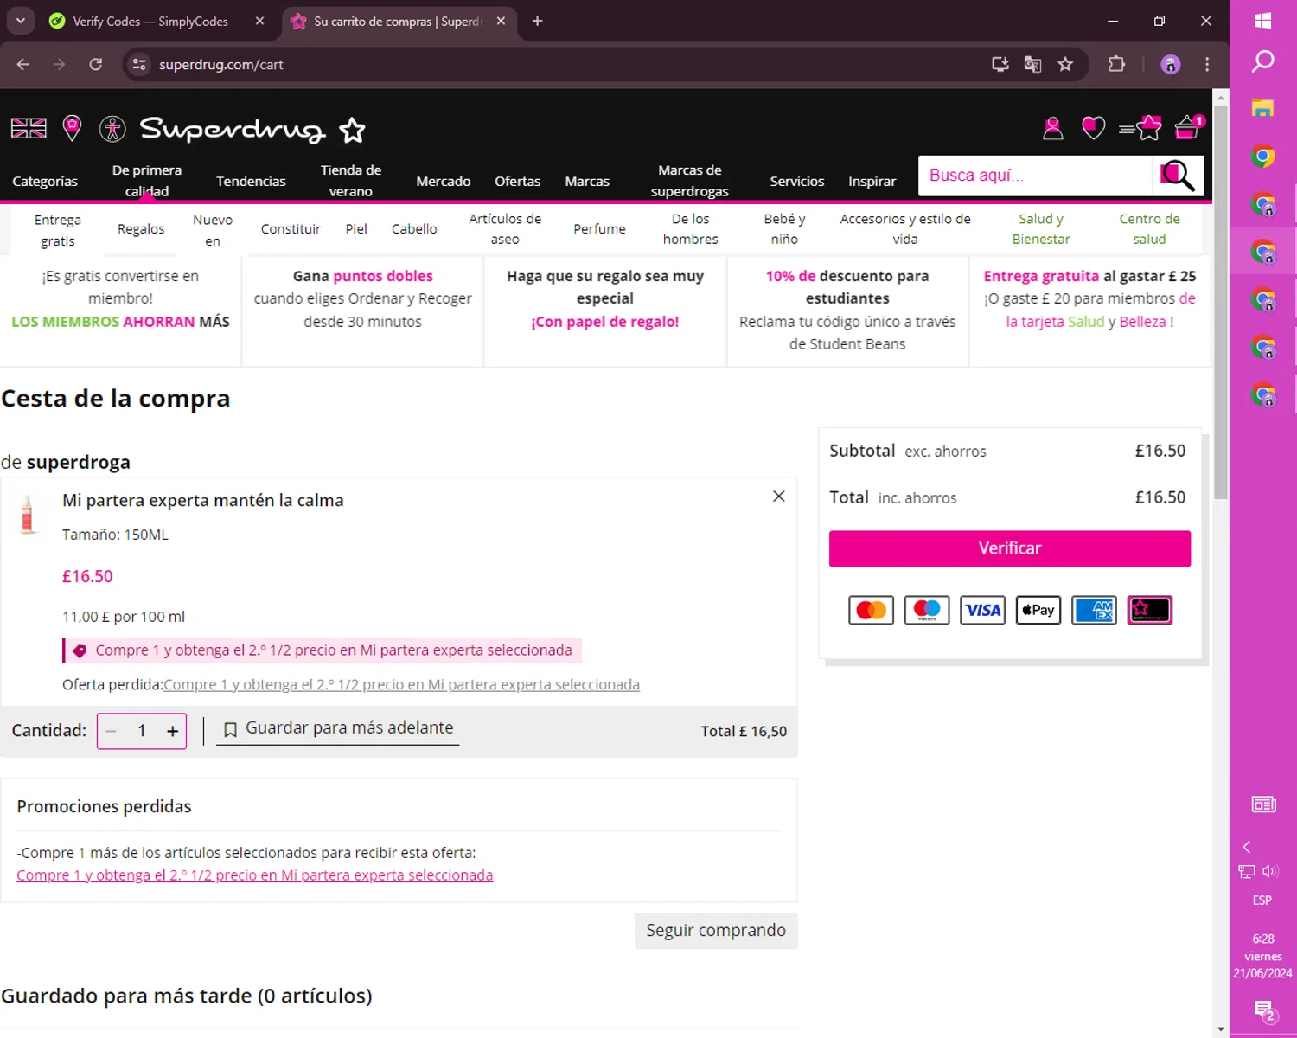Close the Superdrug cart tab
The width and height of the screenshot is (1297, 1038).
(x=501, y=21)
